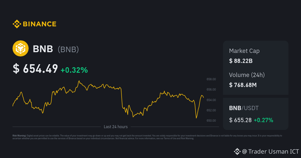Click the (BNB) ticker symbol
This screenshot has height=158, width=301.
(68, 49)
